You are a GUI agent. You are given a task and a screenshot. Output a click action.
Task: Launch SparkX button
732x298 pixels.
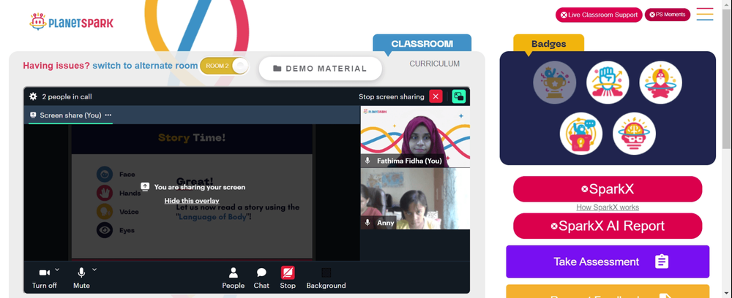pyautogui.click(x=608, y=189)
